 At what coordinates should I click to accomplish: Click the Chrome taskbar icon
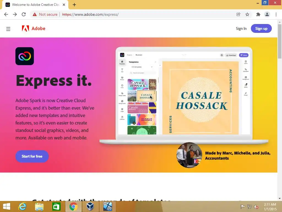(x=73, y=206)
